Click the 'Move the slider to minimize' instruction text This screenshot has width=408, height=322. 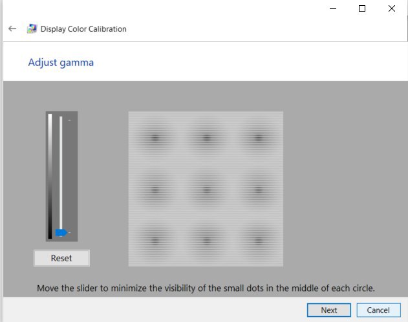click(206, 288)
